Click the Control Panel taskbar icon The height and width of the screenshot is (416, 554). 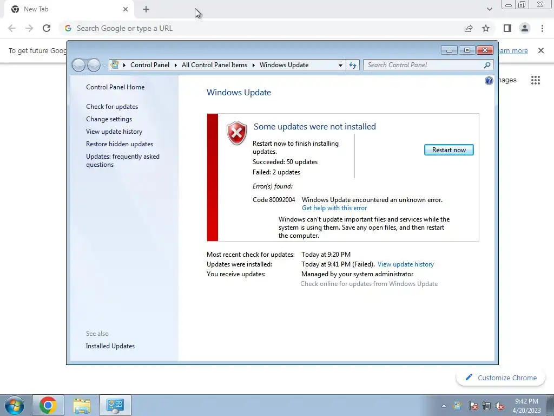tap(115, 405)
